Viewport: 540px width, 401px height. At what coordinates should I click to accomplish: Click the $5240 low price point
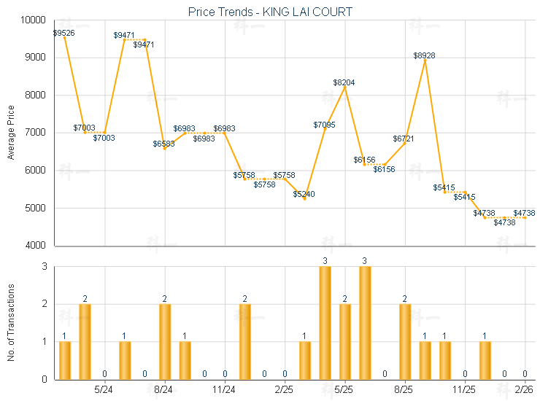click(305, 198)
